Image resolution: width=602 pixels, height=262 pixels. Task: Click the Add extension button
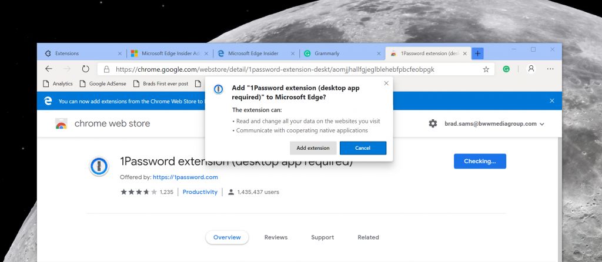(x=313, y=148)
